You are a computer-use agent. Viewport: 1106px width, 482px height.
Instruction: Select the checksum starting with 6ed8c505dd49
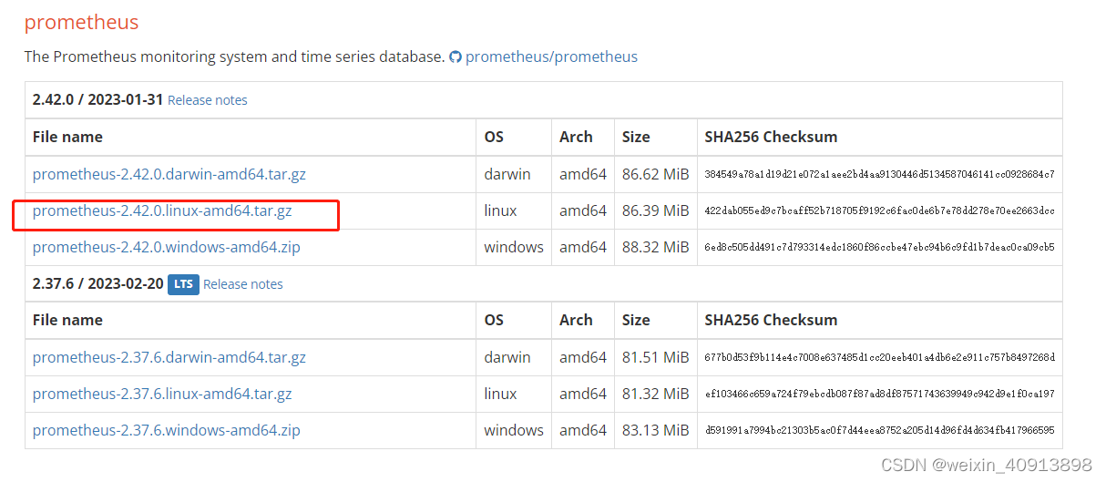[x=879, y=247]
